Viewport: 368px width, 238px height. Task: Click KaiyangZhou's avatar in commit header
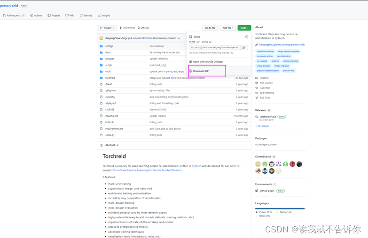pos(102,38)
